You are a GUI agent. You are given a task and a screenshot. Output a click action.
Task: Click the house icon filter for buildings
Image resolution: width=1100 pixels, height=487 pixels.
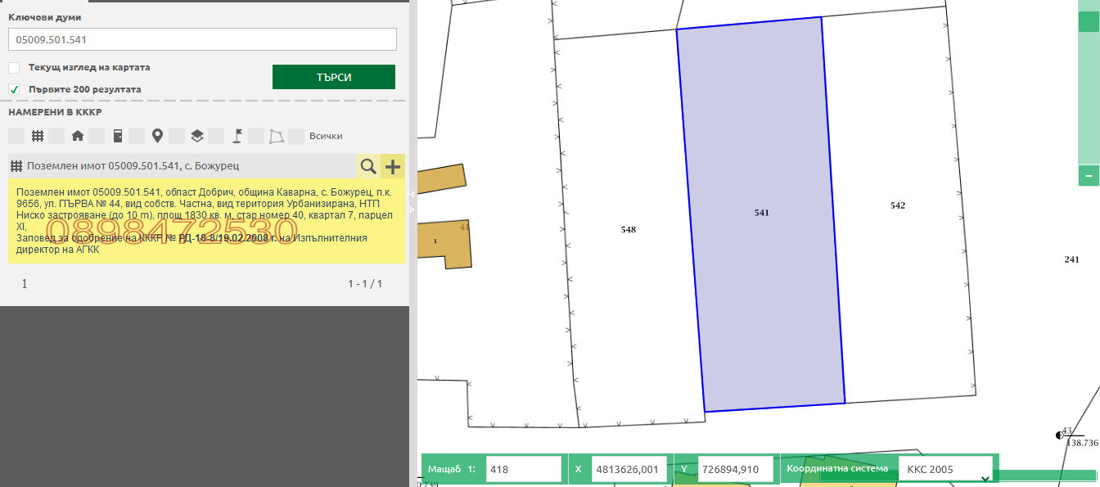[x=78, y=136]
